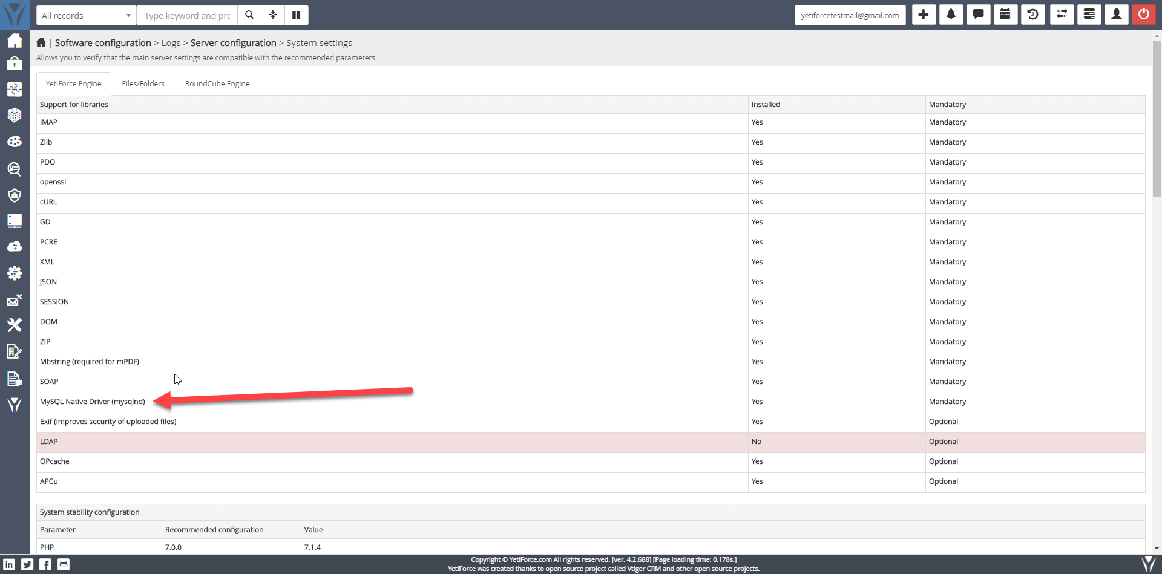Viewport: 1162px width, 574px height.
Task: Click the YetiForce logo in top-left corner
Action: pos(15,15)
